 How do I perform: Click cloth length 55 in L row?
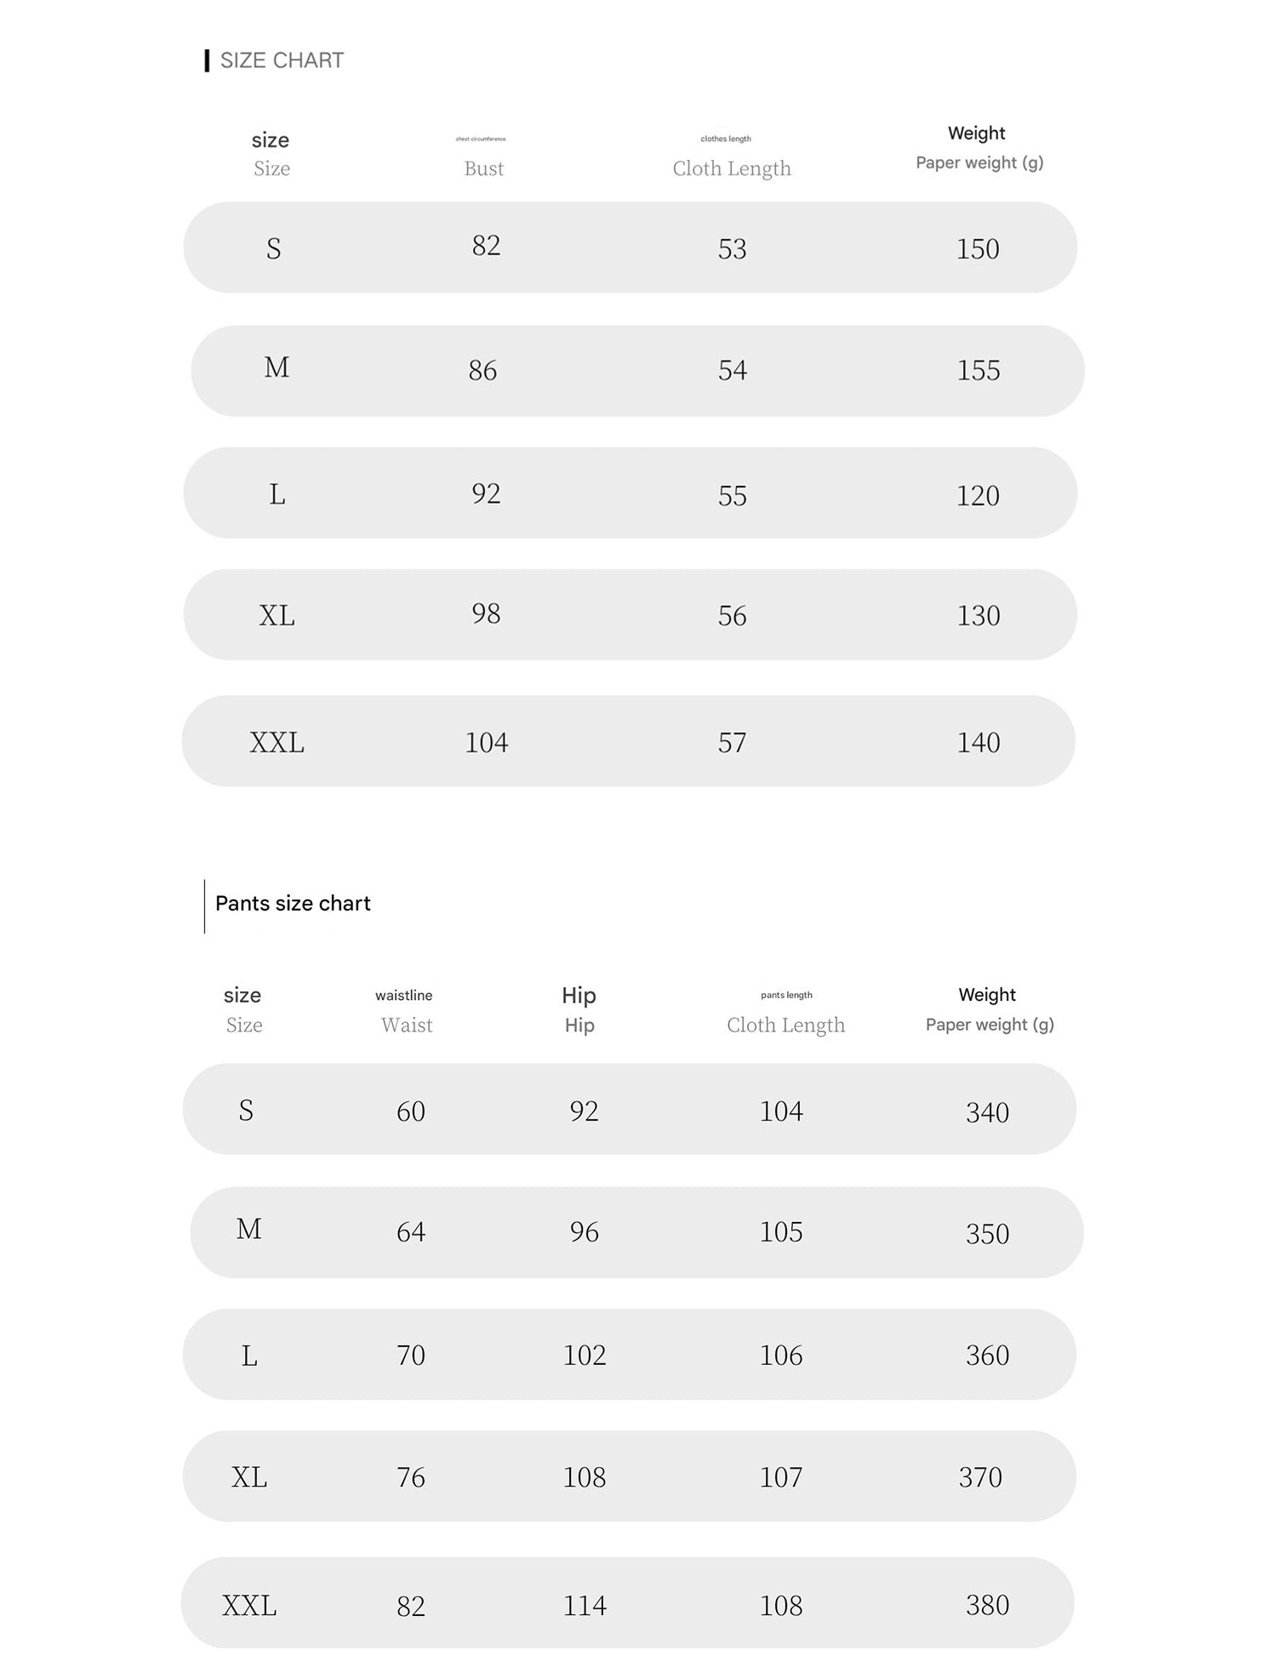(732, 495)
